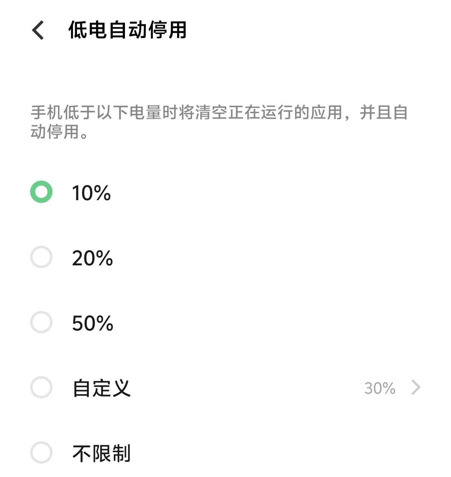Tap the 低电自动停用 page title
Image resolution: width=451 pixels, height=477 pixels.
[x=127, y=30]
